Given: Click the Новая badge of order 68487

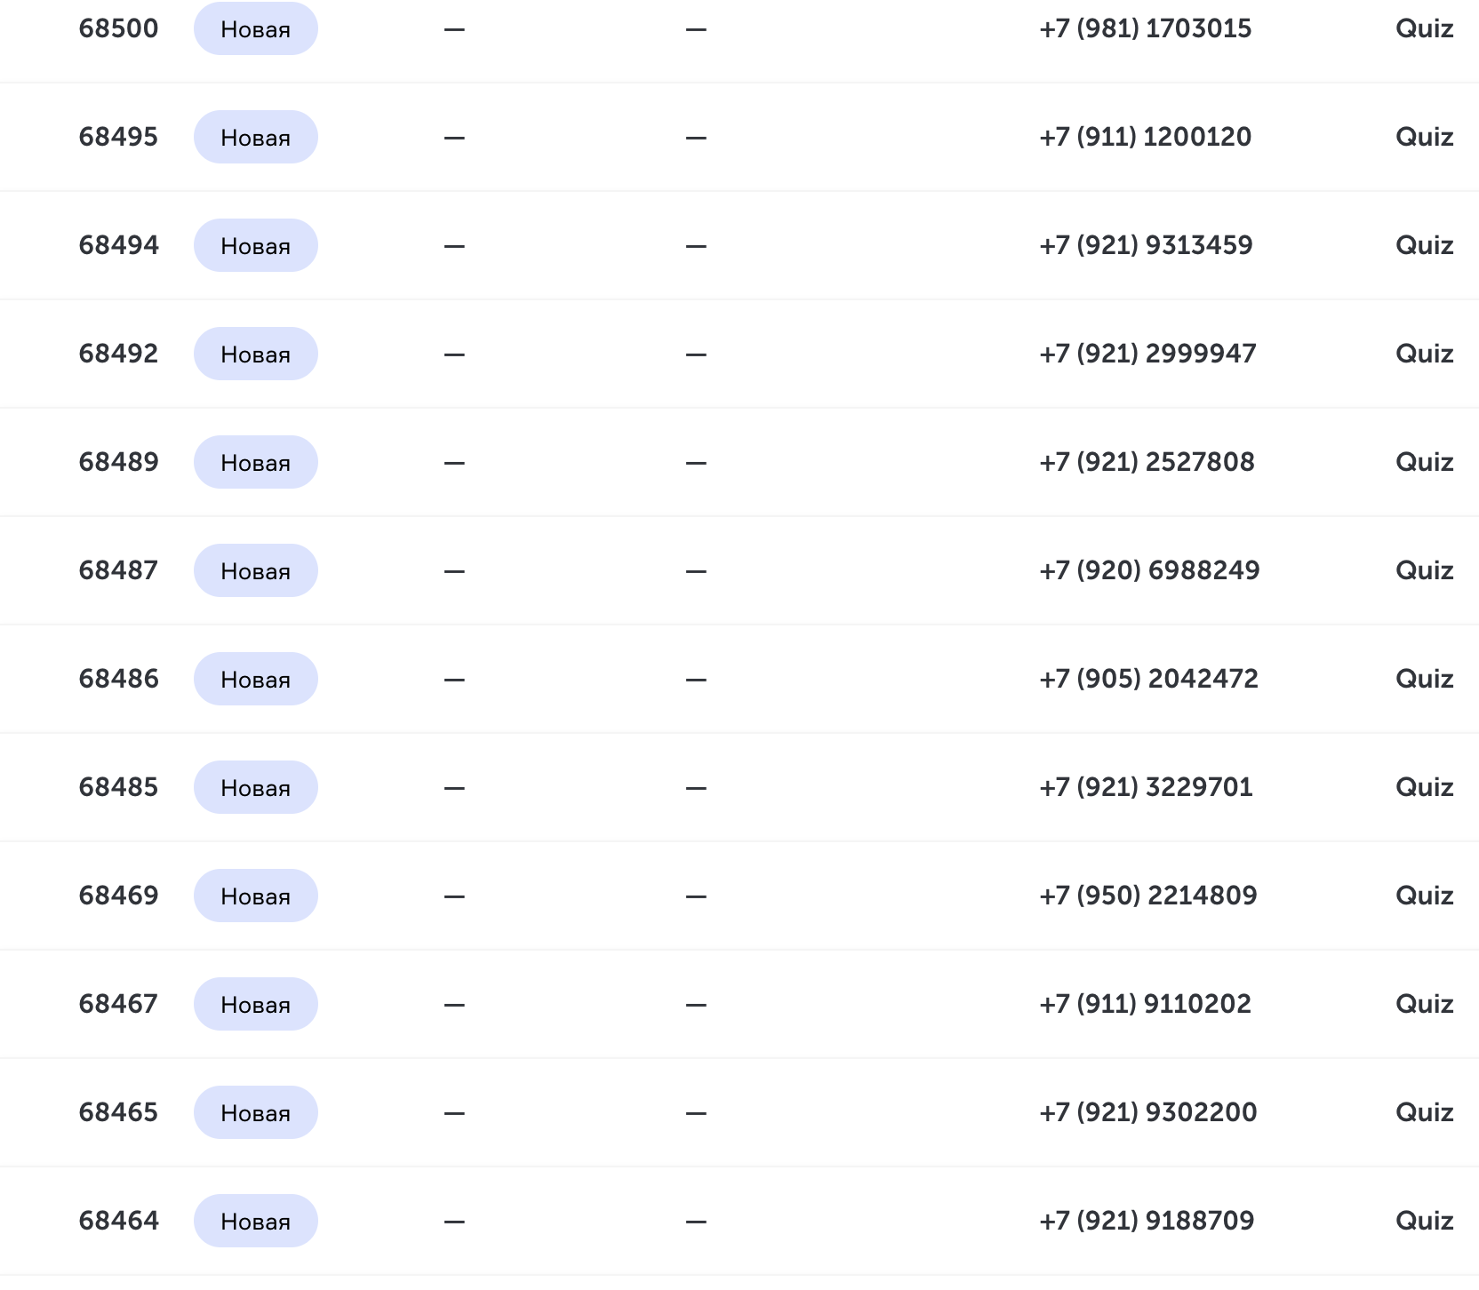Looking at the screenshot, I should pyautogui.click(x=256, y=570).
